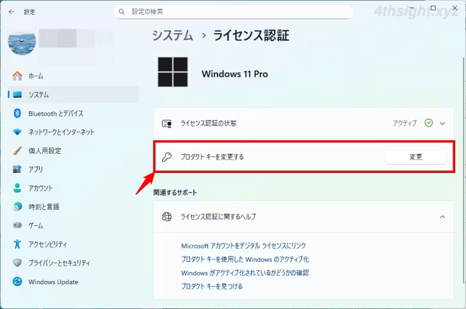Click the Windows 11 Pro edition text
The width and height of the screenshot is (466, 309).
[x=235, y=74]
